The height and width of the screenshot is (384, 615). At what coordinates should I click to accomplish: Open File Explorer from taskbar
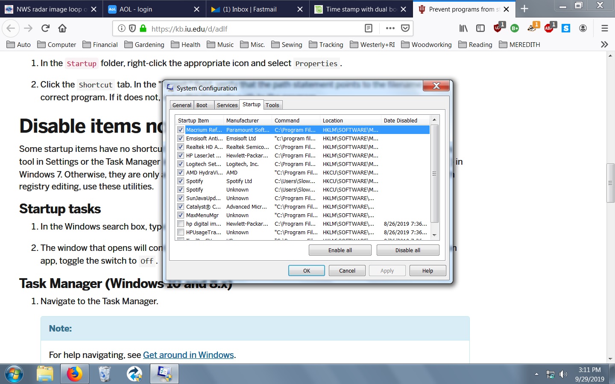(x=45, y=374)
